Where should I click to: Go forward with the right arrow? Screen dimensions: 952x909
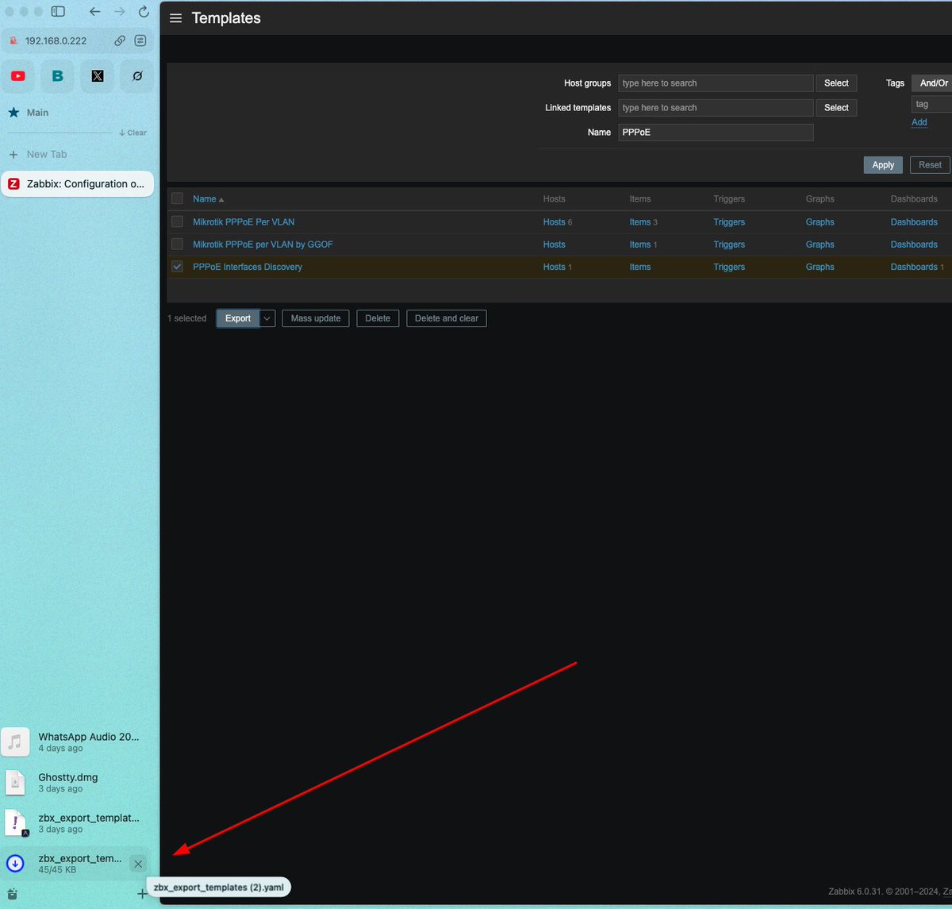pyautogui.click(x=120, y=12)
